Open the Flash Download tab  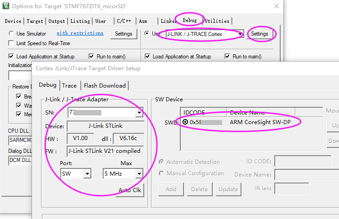pyautogui.click(x=105, y=86)
